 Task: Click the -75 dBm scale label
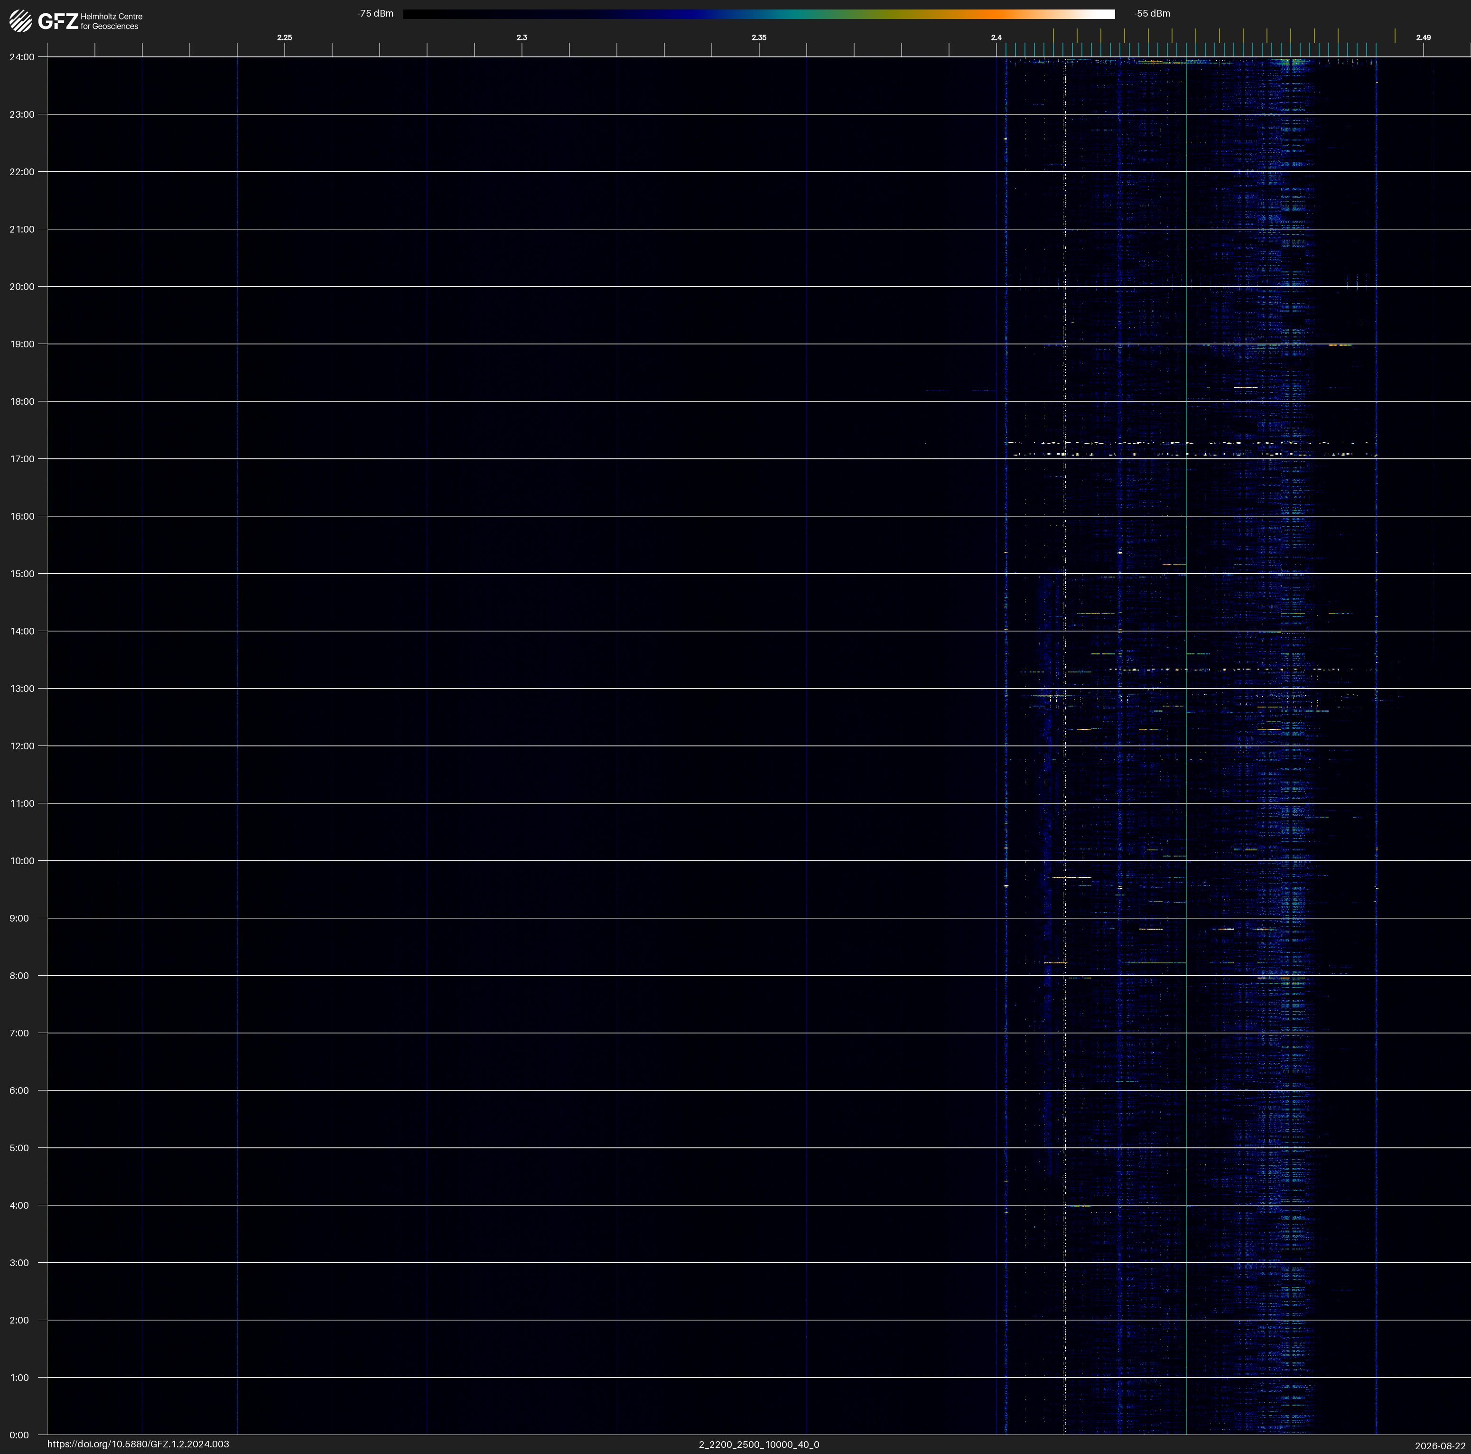coord(375,14)
